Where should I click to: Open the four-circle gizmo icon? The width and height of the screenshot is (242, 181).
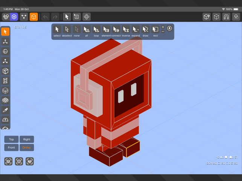[x=87, y=17]
